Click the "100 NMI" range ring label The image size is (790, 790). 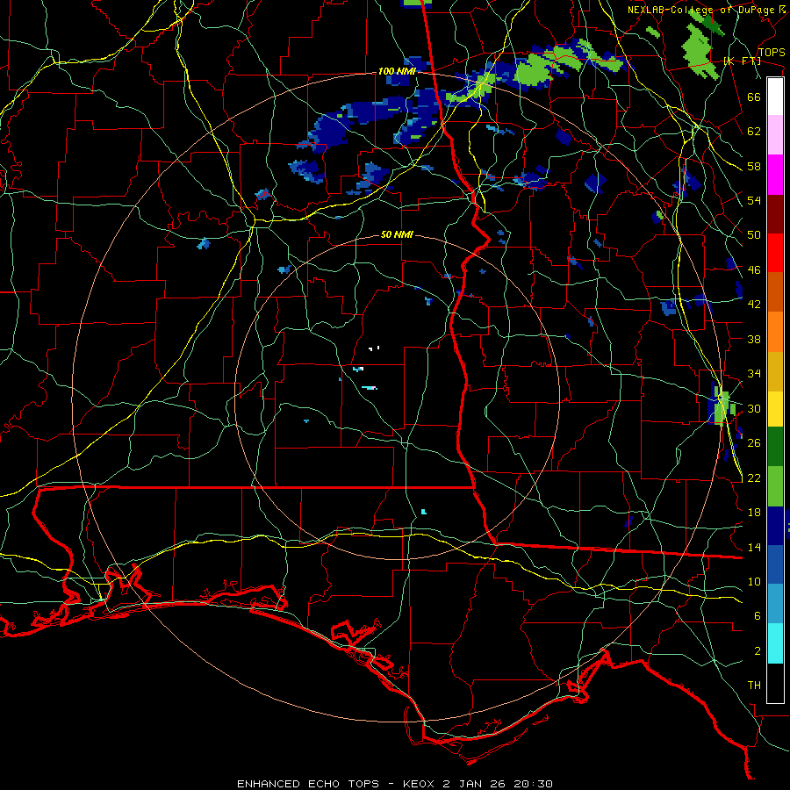pyautogui.click(x=397, y=72)
